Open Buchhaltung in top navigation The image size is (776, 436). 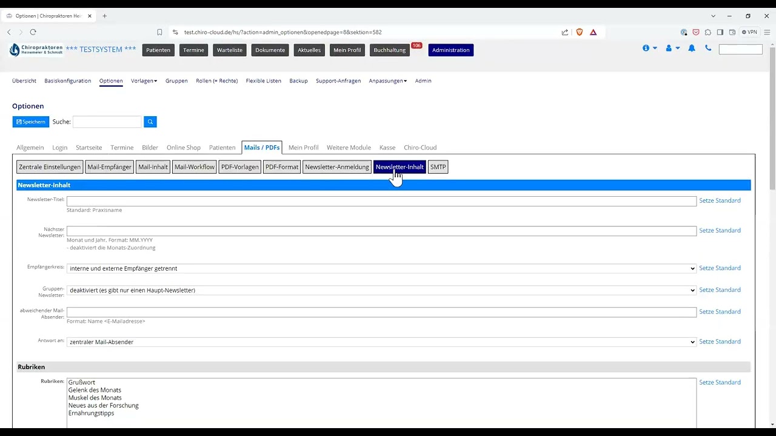point(390,50)
